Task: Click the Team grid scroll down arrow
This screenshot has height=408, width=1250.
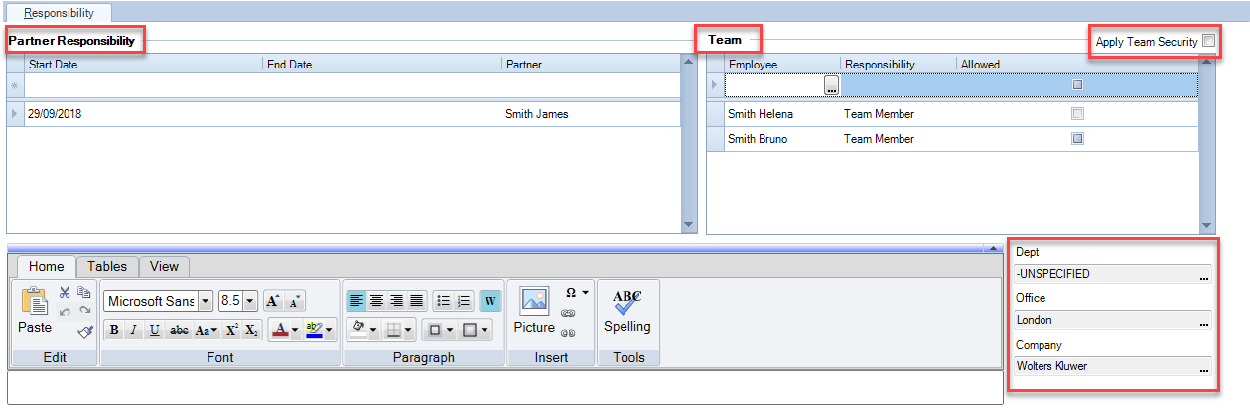Action: (x=1207, y=226)
